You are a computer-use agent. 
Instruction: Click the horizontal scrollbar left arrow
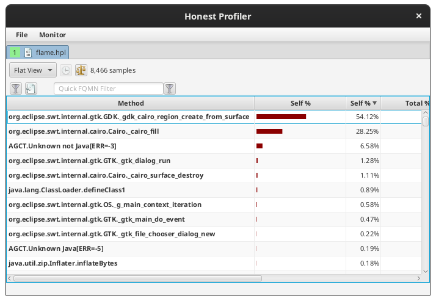click(x=9, y=278)
